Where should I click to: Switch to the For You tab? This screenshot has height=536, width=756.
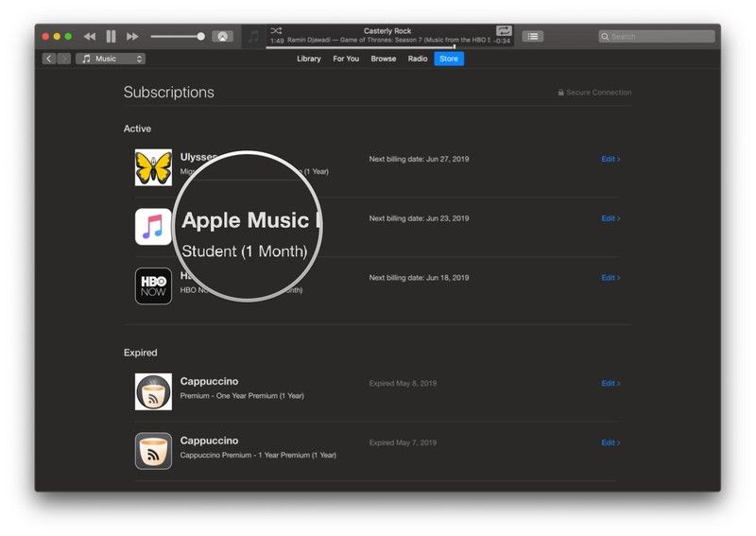click(x=346, y=59)
